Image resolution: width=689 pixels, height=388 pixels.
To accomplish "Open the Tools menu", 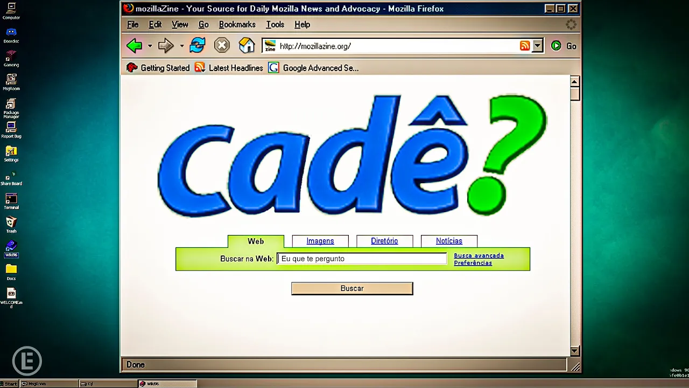I will point(275,24).
